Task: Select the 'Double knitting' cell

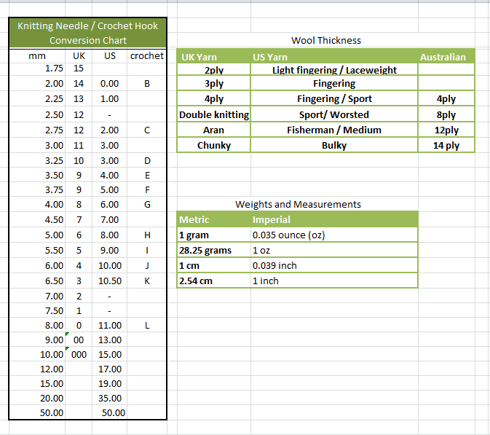Action: tap(214, 115)
